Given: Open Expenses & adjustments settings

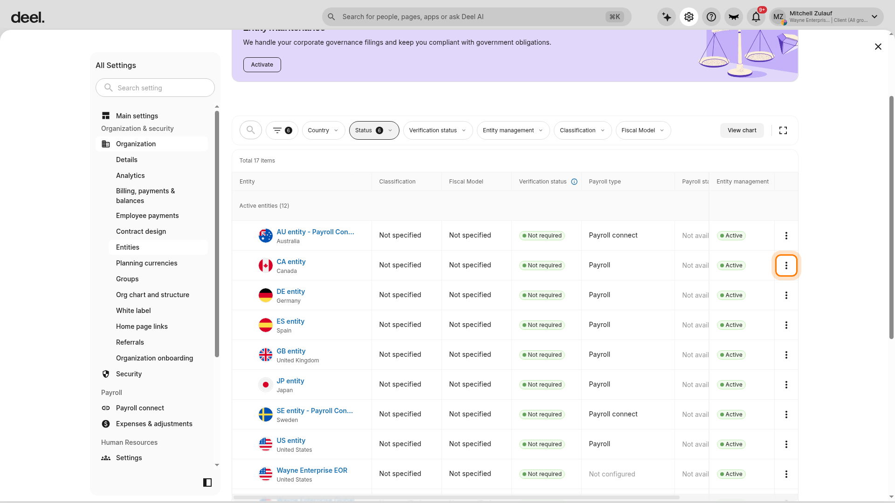Looking at the screenshot, I should click(152, 424).
